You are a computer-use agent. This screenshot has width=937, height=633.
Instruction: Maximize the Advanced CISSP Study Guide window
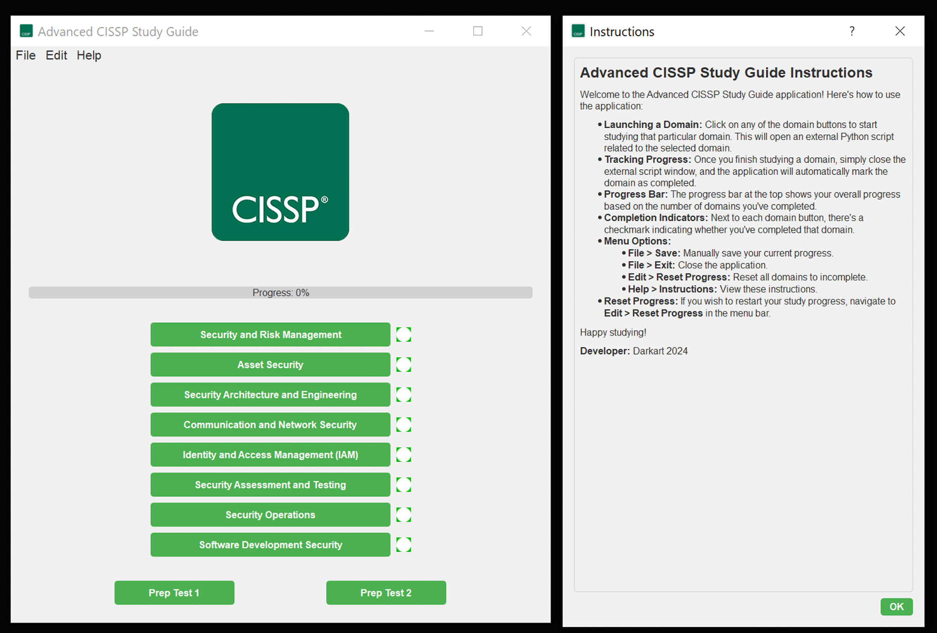(478, 31)
